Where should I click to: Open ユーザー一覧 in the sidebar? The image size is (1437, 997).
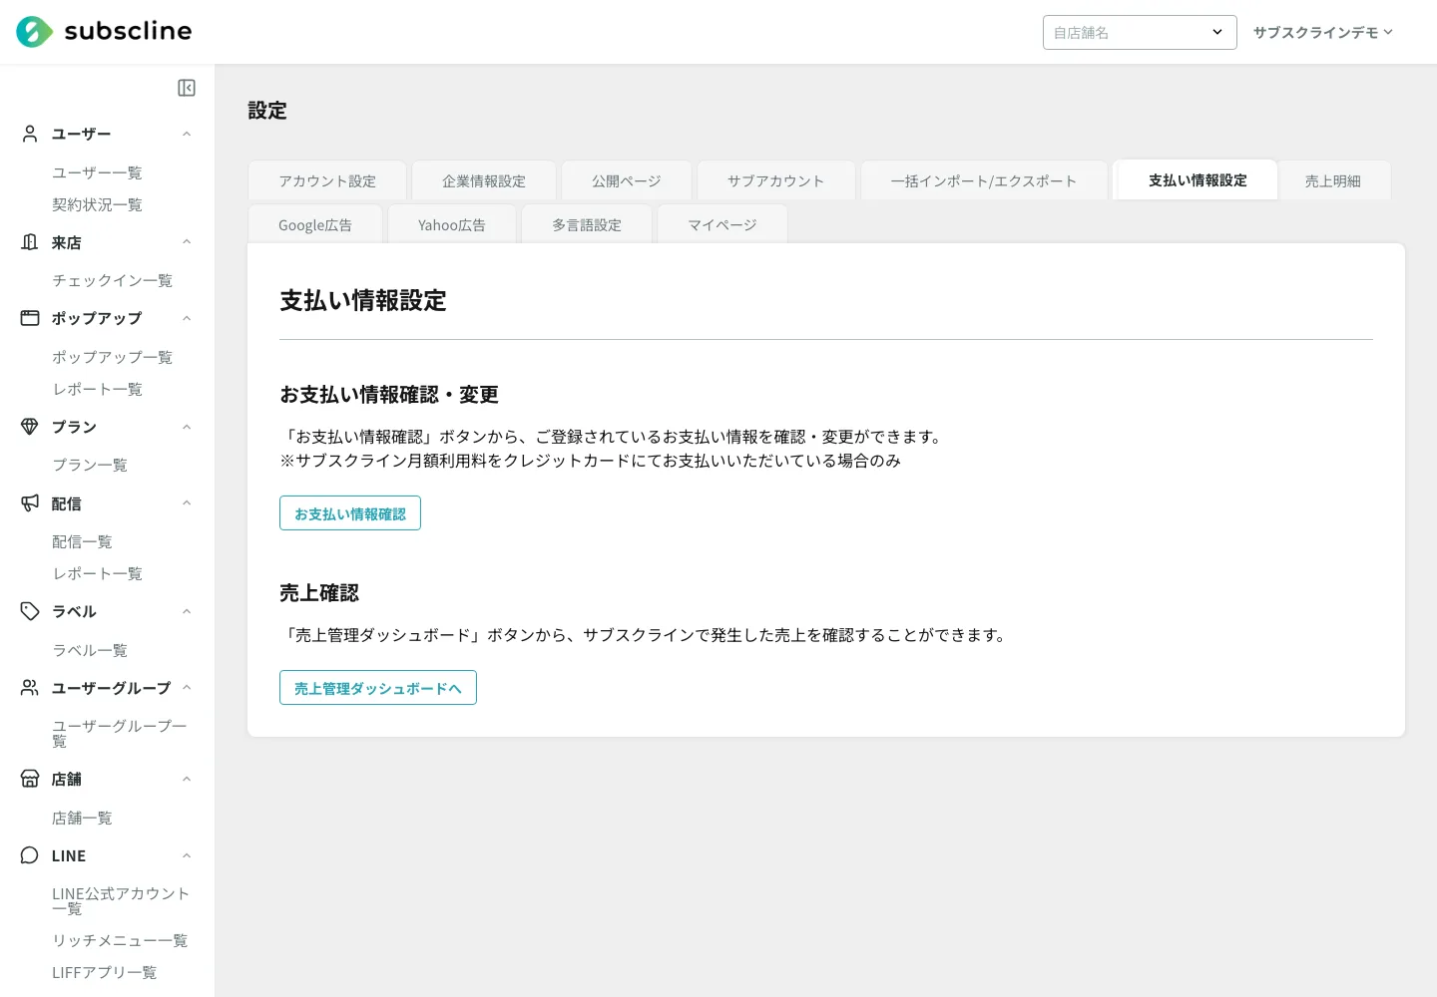97,172
